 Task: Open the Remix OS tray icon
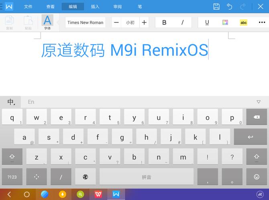pyautogui.click(x=260, y=194)
